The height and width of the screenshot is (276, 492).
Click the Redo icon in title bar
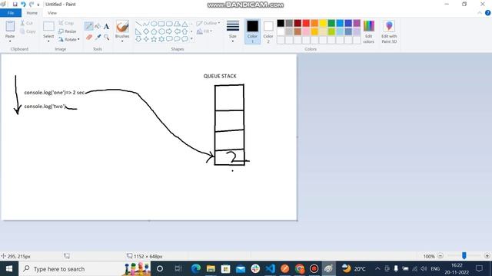point(32,5)
